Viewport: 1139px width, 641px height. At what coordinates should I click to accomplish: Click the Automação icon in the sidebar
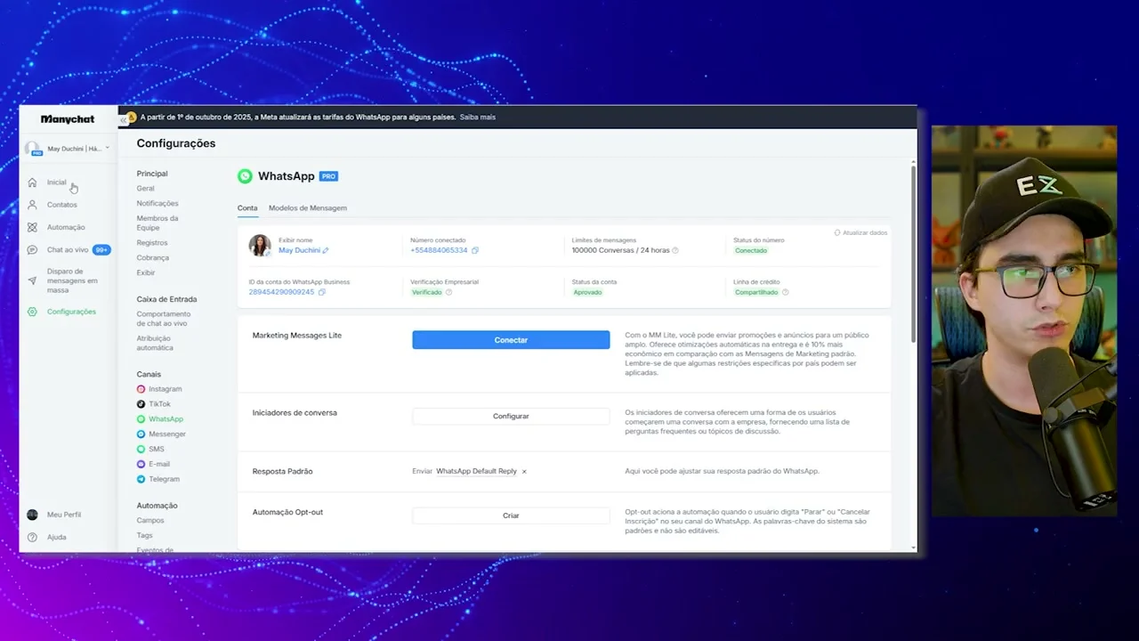click(x=32, y=227)
